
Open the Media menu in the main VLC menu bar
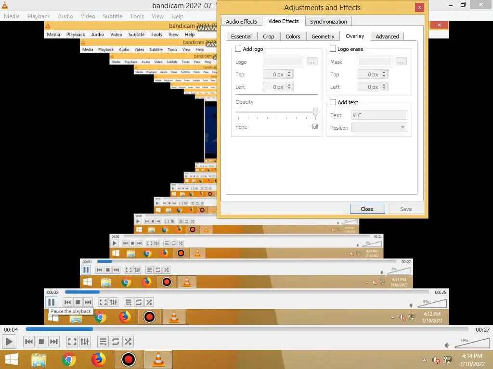(x=12, y=16)
